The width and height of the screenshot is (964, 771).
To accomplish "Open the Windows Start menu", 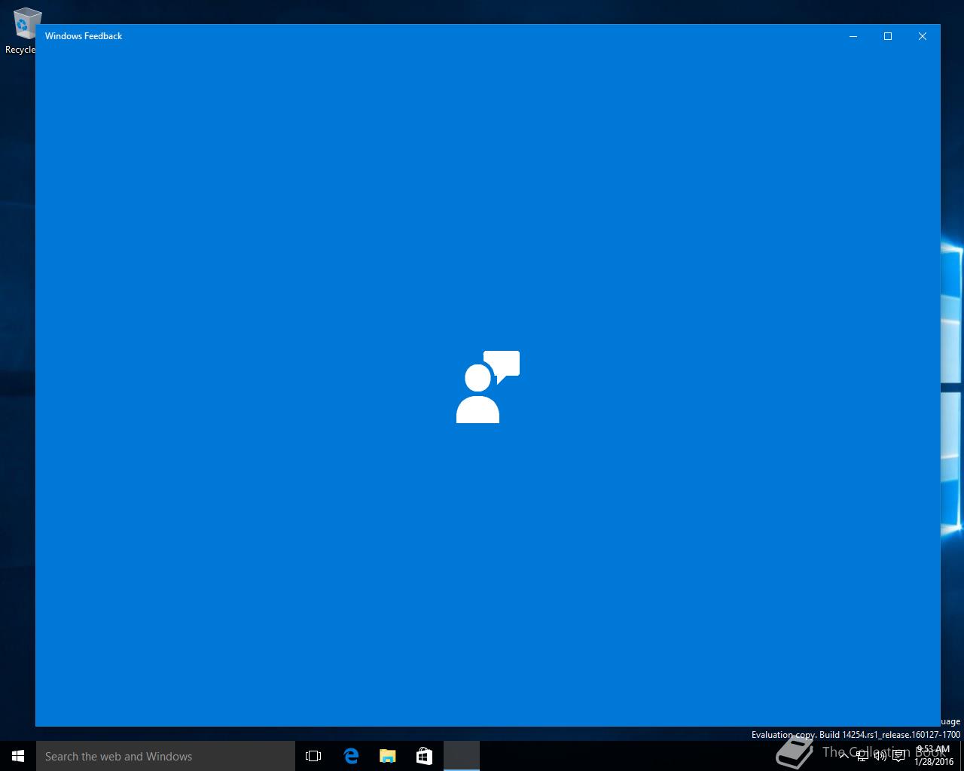I will tap(18, 756).
